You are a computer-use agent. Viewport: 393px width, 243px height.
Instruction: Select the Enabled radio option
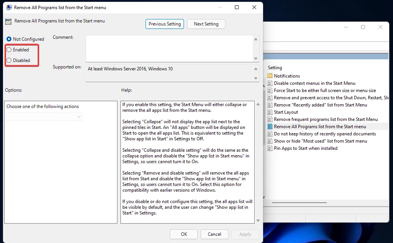point(9,50)
